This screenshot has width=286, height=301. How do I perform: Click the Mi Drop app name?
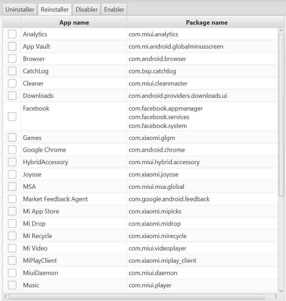click(34, 223)
